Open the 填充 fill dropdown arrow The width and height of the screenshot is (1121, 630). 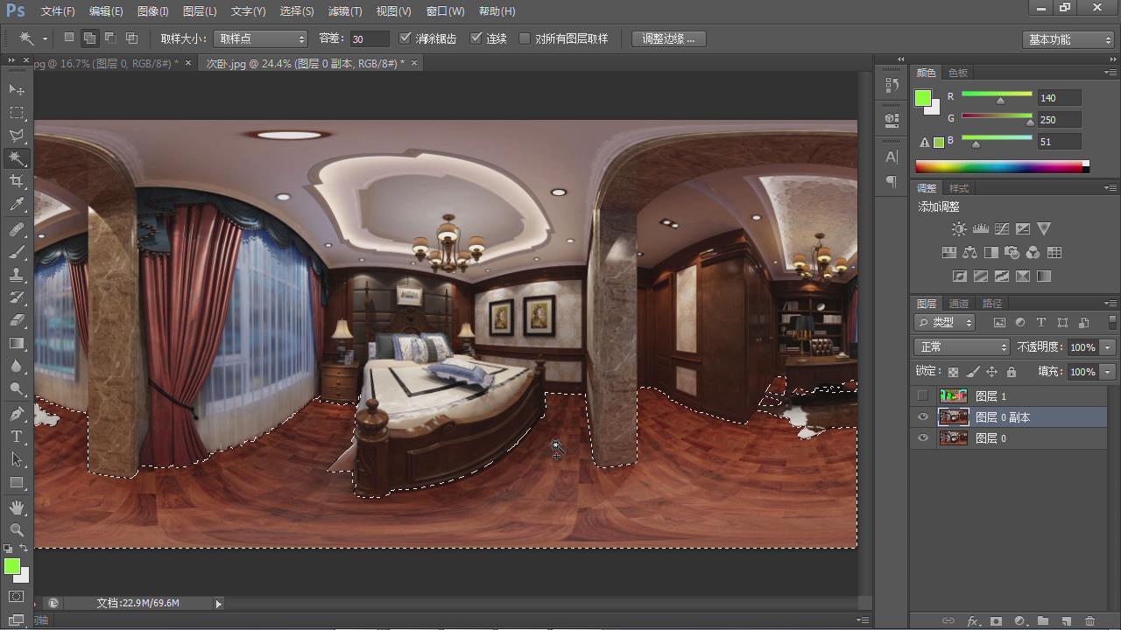1108,372
